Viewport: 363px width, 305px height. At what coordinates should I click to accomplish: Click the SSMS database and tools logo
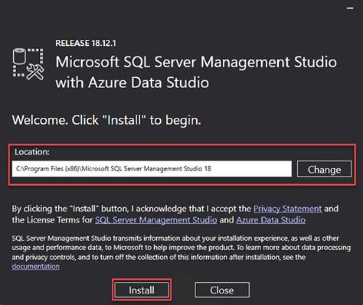[x=28, y=65]
